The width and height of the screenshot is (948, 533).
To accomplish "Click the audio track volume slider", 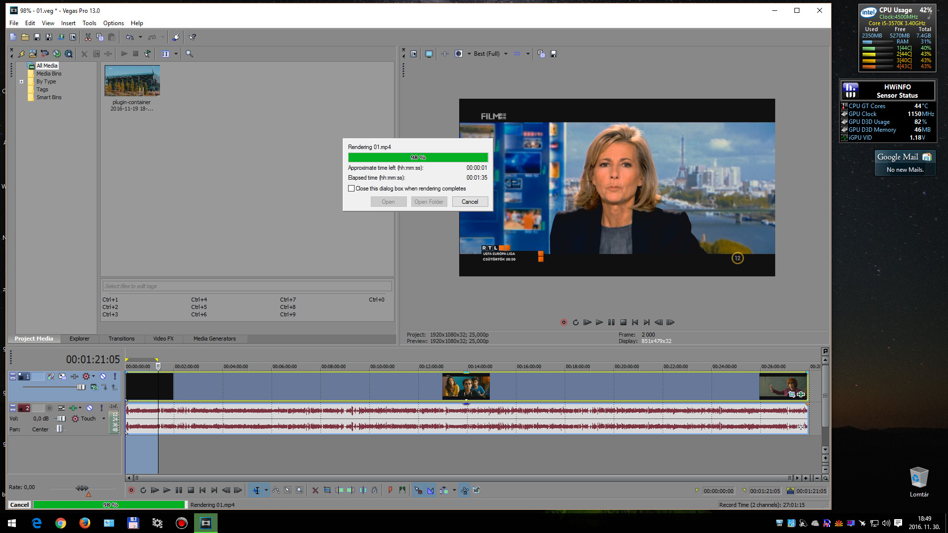I will point(61,419).
